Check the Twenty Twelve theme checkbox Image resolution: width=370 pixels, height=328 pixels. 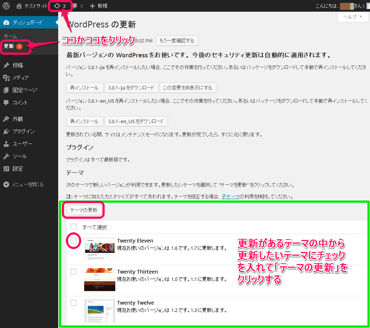point(74,303)
